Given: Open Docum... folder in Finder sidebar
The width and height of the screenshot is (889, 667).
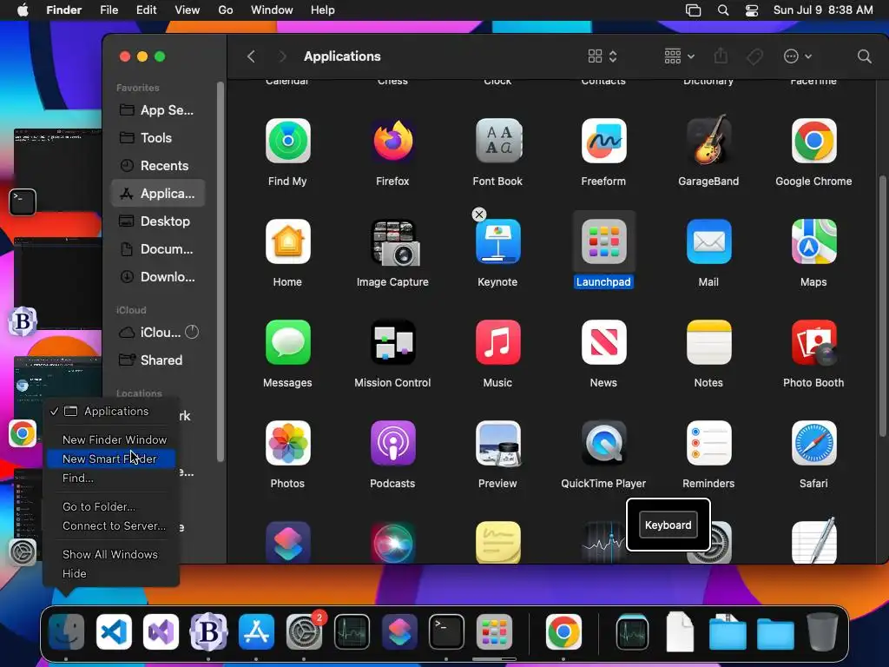Looking at the screenshot, I should [x=158, y=249].
